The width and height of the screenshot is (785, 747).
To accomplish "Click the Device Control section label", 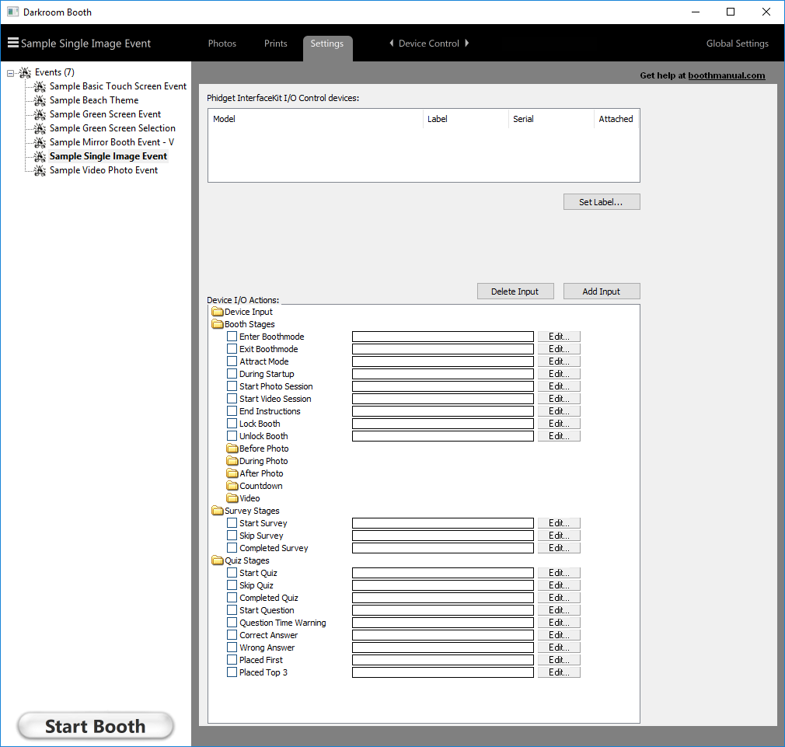I will point(428,44).
